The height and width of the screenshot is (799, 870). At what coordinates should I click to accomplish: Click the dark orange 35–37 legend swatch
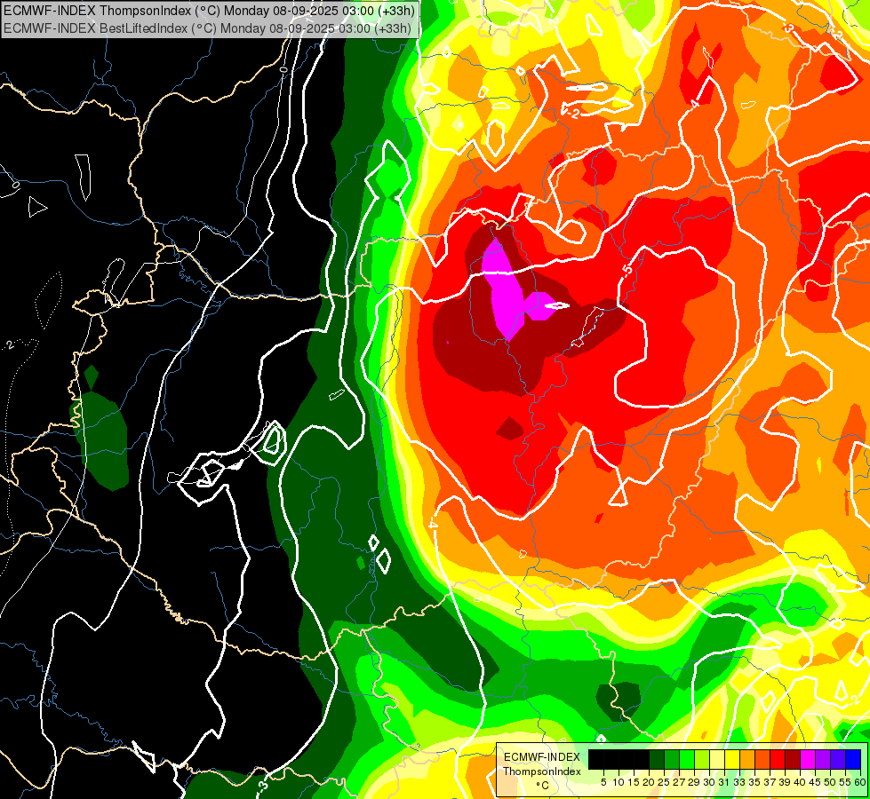(762, 759)
